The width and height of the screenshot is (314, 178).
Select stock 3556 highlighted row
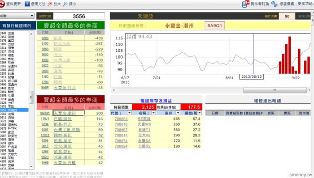click(14, 110)
